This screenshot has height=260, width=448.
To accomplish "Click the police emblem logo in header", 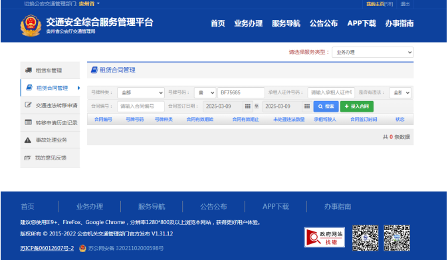I will coord(31,25).
